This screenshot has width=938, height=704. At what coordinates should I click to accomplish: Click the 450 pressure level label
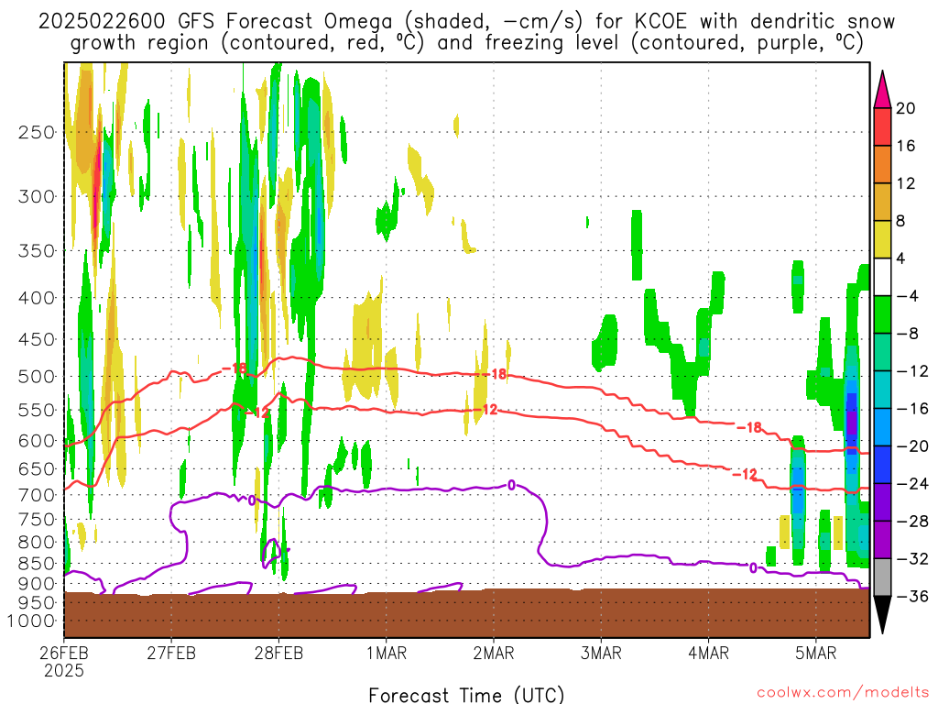tap(37, 339)
